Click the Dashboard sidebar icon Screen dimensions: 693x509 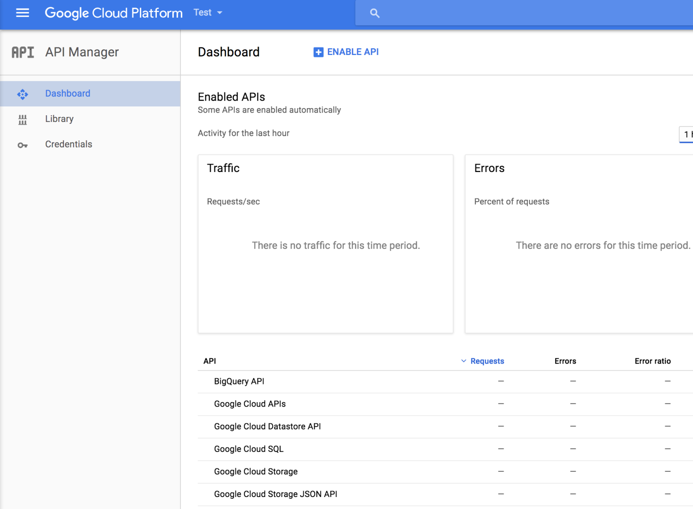[x=23, y=94]
